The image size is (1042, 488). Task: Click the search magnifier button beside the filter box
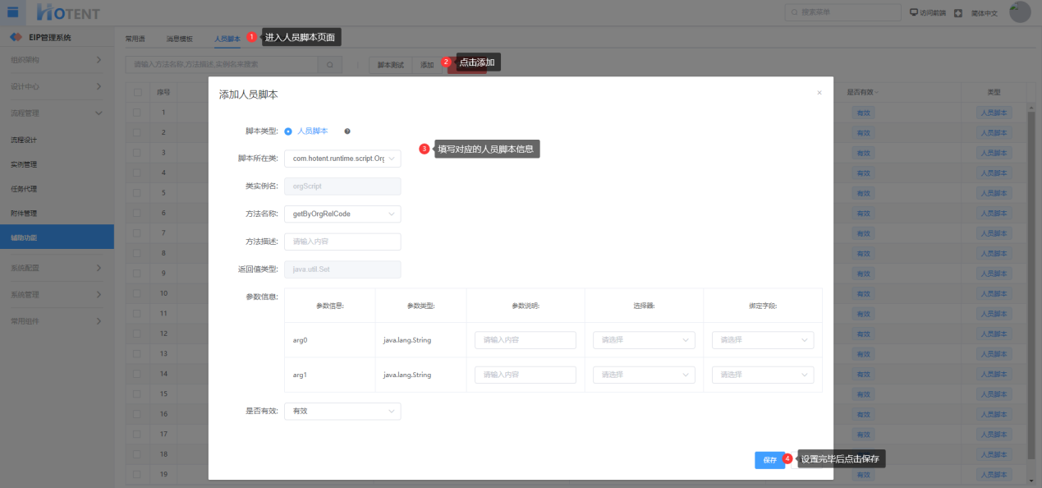coord(330,64)
